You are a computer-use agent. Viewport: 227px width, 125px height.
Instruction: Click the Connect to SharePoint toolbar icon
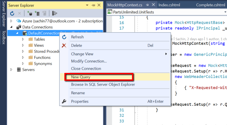pyautogui.click(x=44, y=13)
